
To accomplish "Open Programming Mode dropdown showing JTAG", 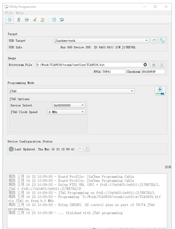I will coord(72,91).
